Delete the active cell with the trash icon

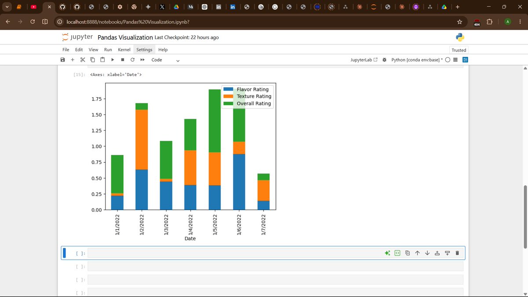tap(457, 253)
